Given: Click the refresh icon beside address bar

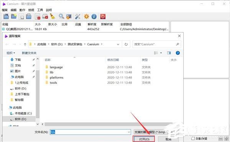Looking at the screenshot, I should click(x=126, y=44).
